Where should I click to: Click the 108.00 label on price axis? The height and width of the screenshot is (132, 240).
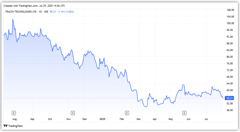[230, 10]
